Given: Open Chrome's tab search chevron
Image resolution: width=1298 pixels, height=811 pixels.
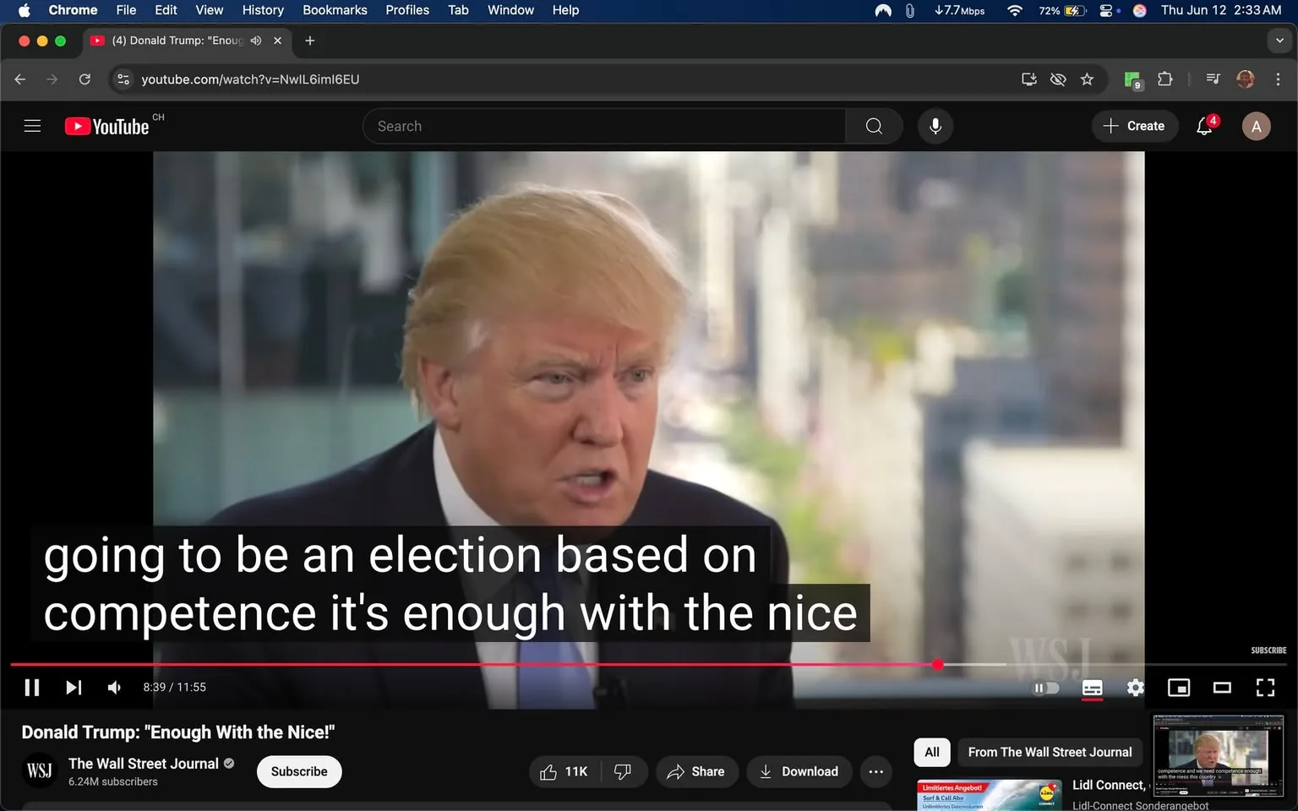Looking at the screenshot, I should tap(1278, 40).
